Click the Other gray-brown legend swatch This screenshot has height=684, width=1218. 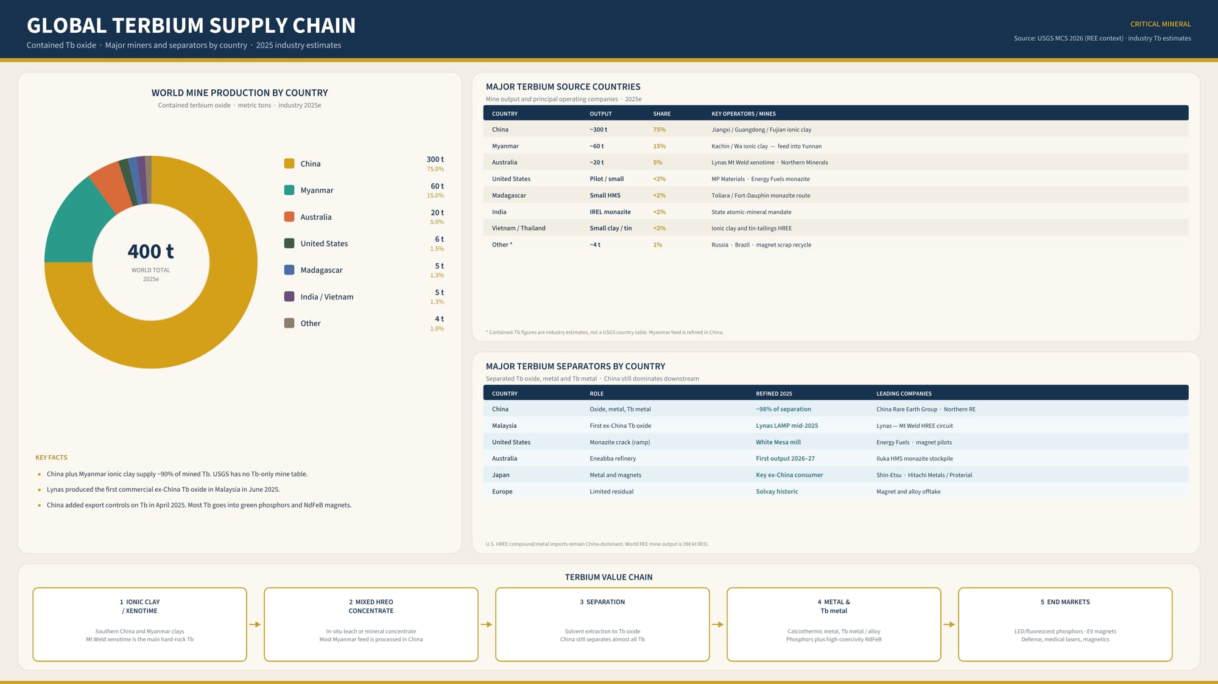289,323
